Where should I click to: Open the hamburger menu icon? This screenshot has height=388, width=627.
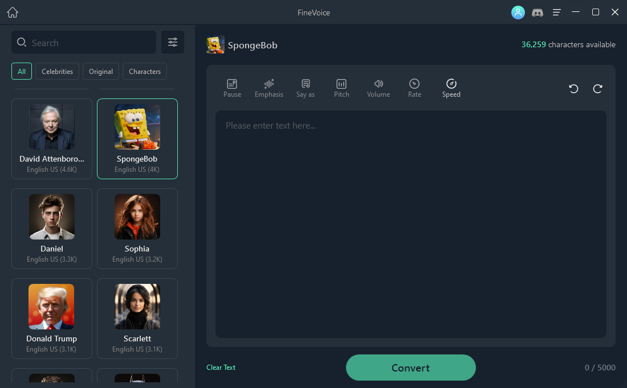pos(557,13)
